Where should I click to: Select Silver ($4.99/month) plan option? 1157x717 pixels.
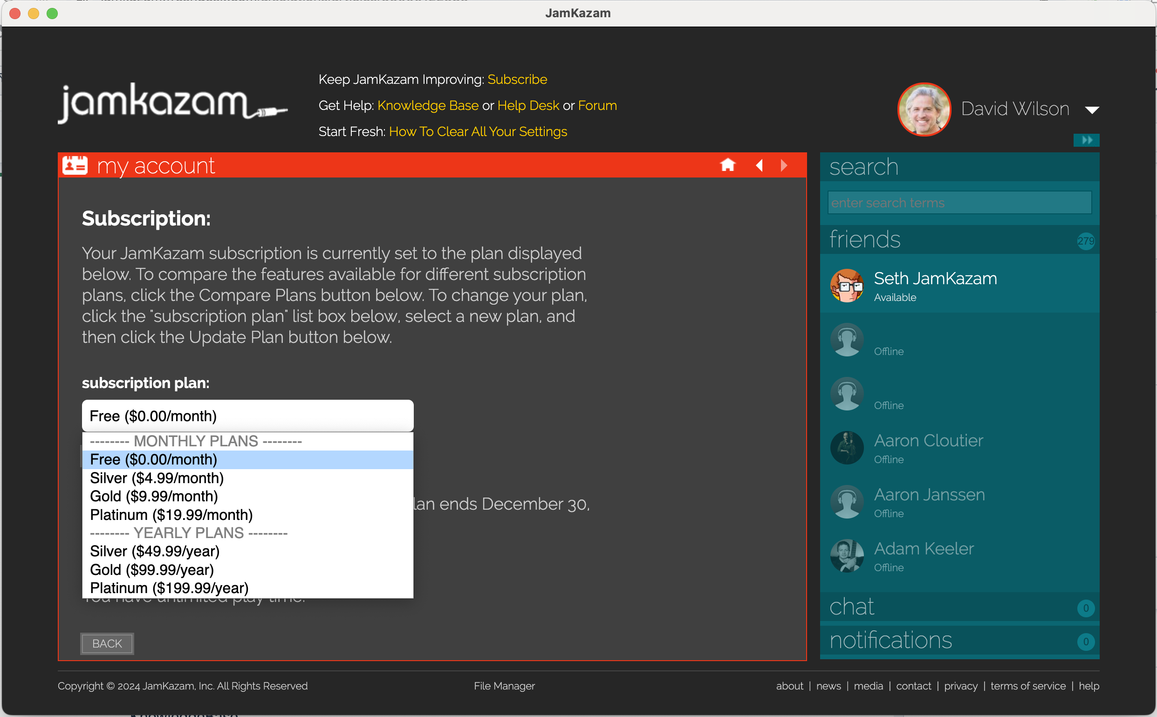click(157, 478)
